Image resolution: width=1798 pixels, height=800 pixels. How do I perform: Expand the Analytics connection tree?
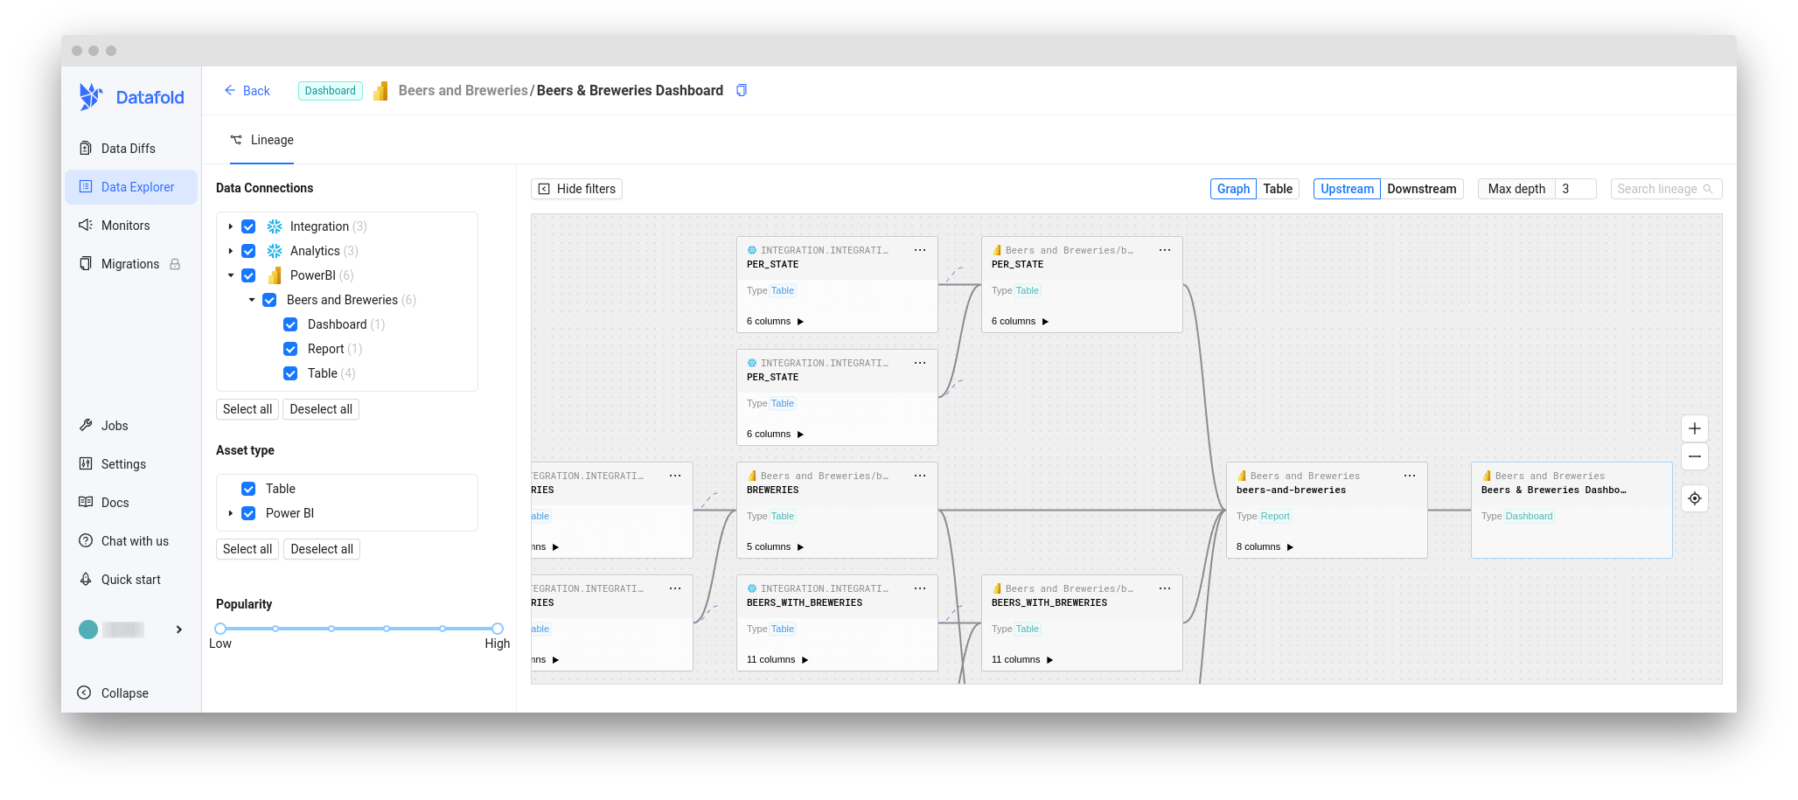(230, 251)
